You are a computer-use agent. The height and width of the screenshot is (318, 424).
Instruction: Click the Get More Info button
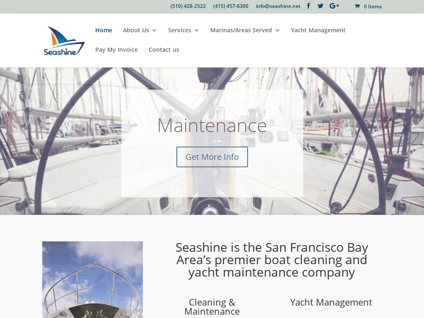pos(212,157)
